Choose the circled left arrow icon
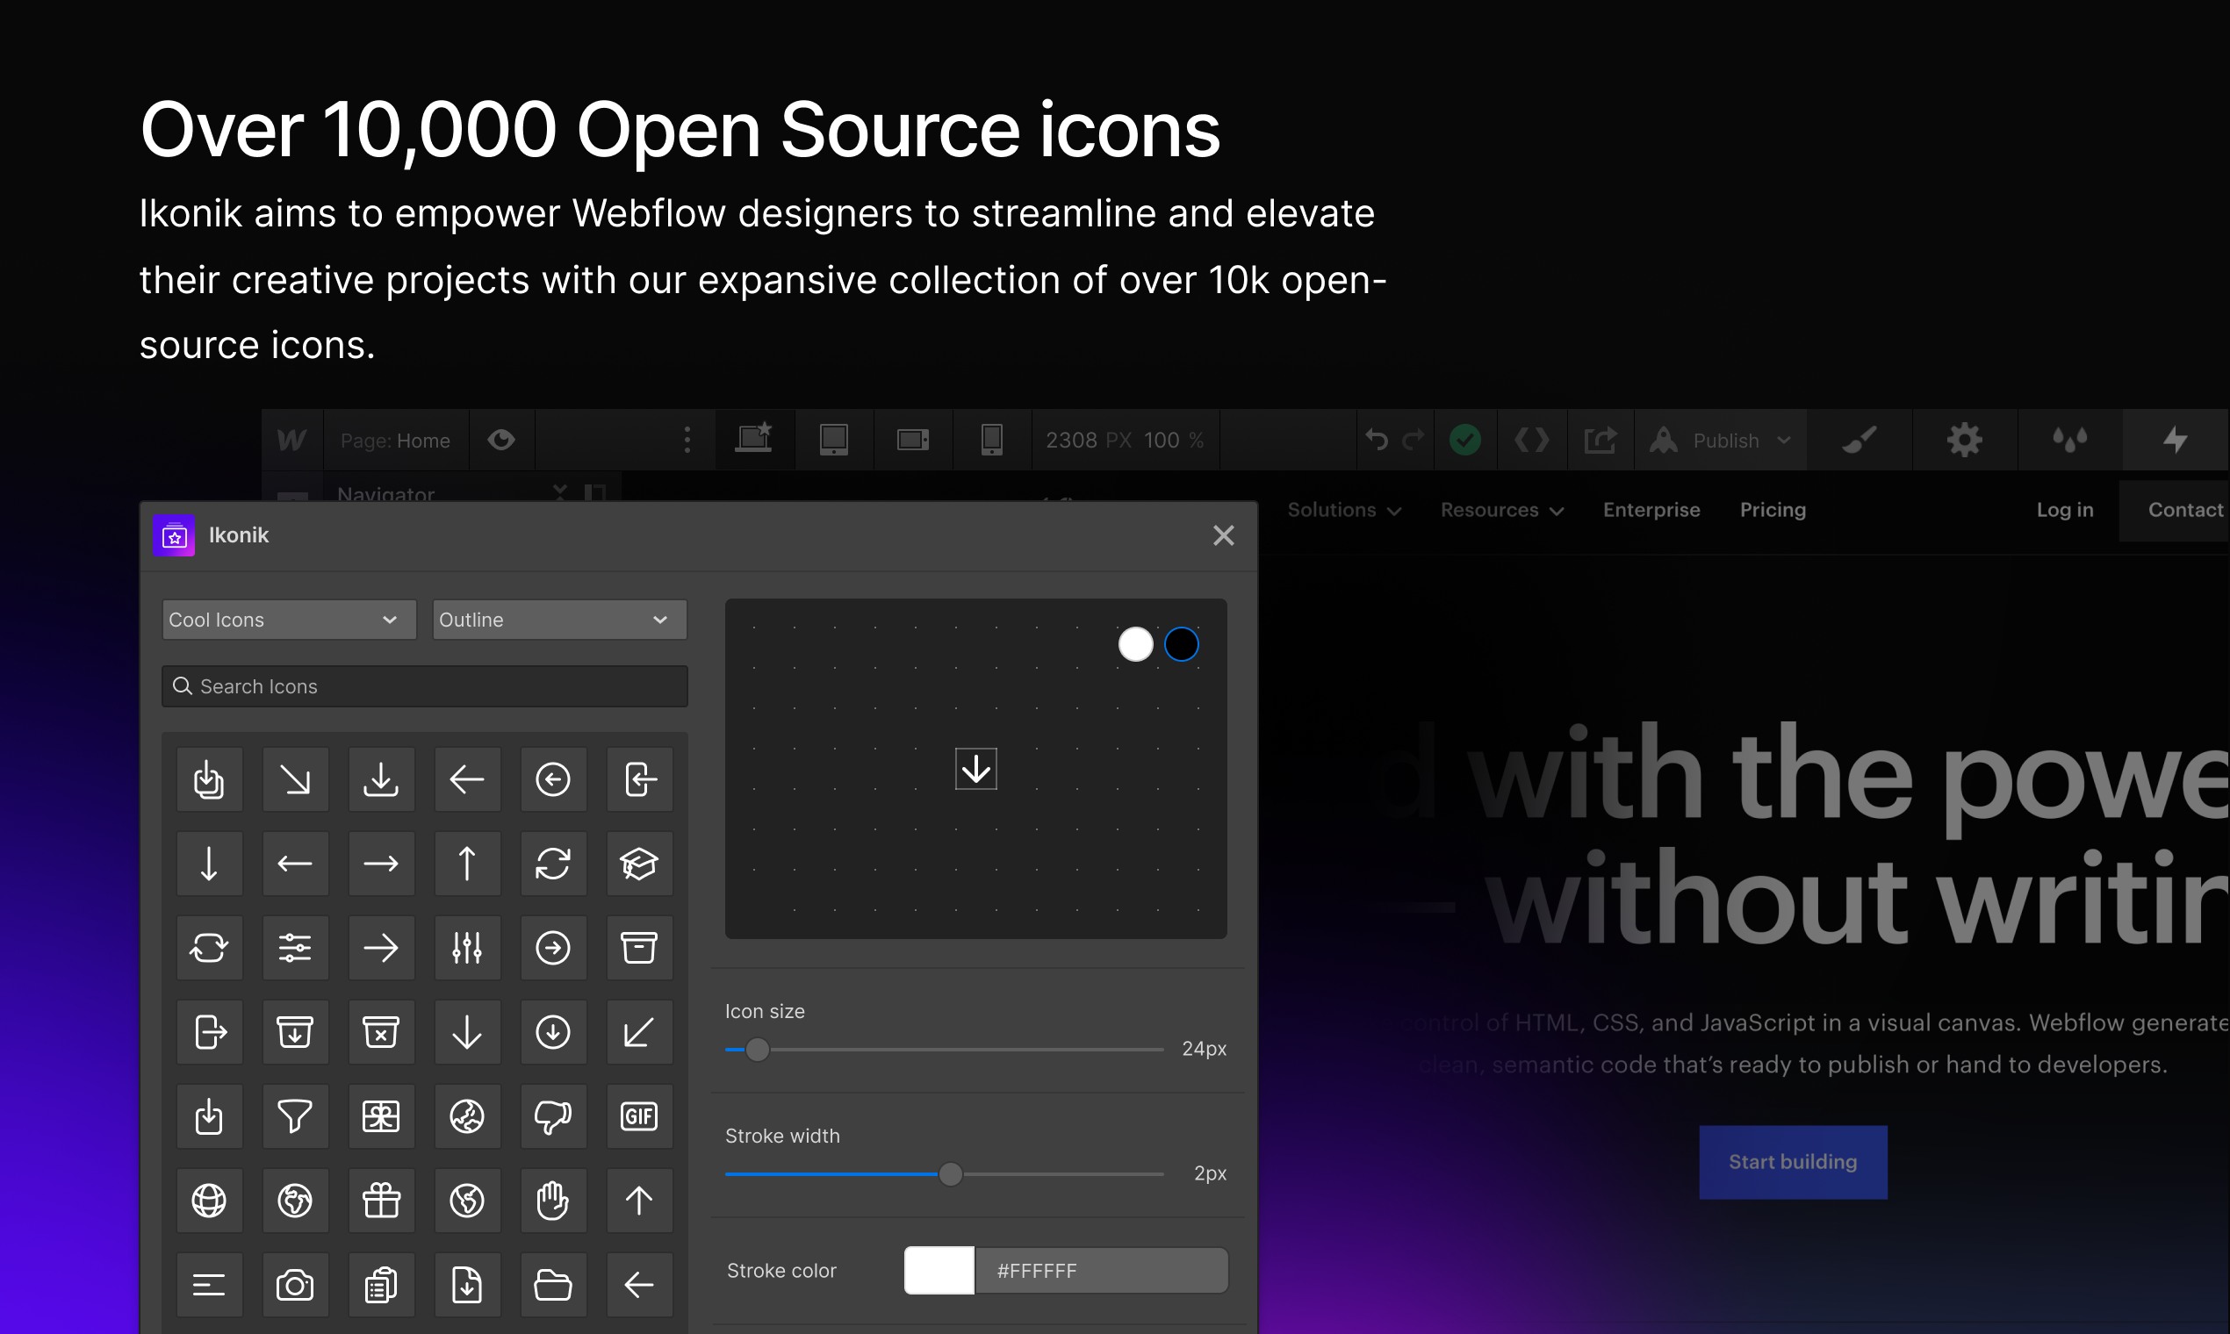This screenshot has width=2230, height=1334. pos(553,779)
